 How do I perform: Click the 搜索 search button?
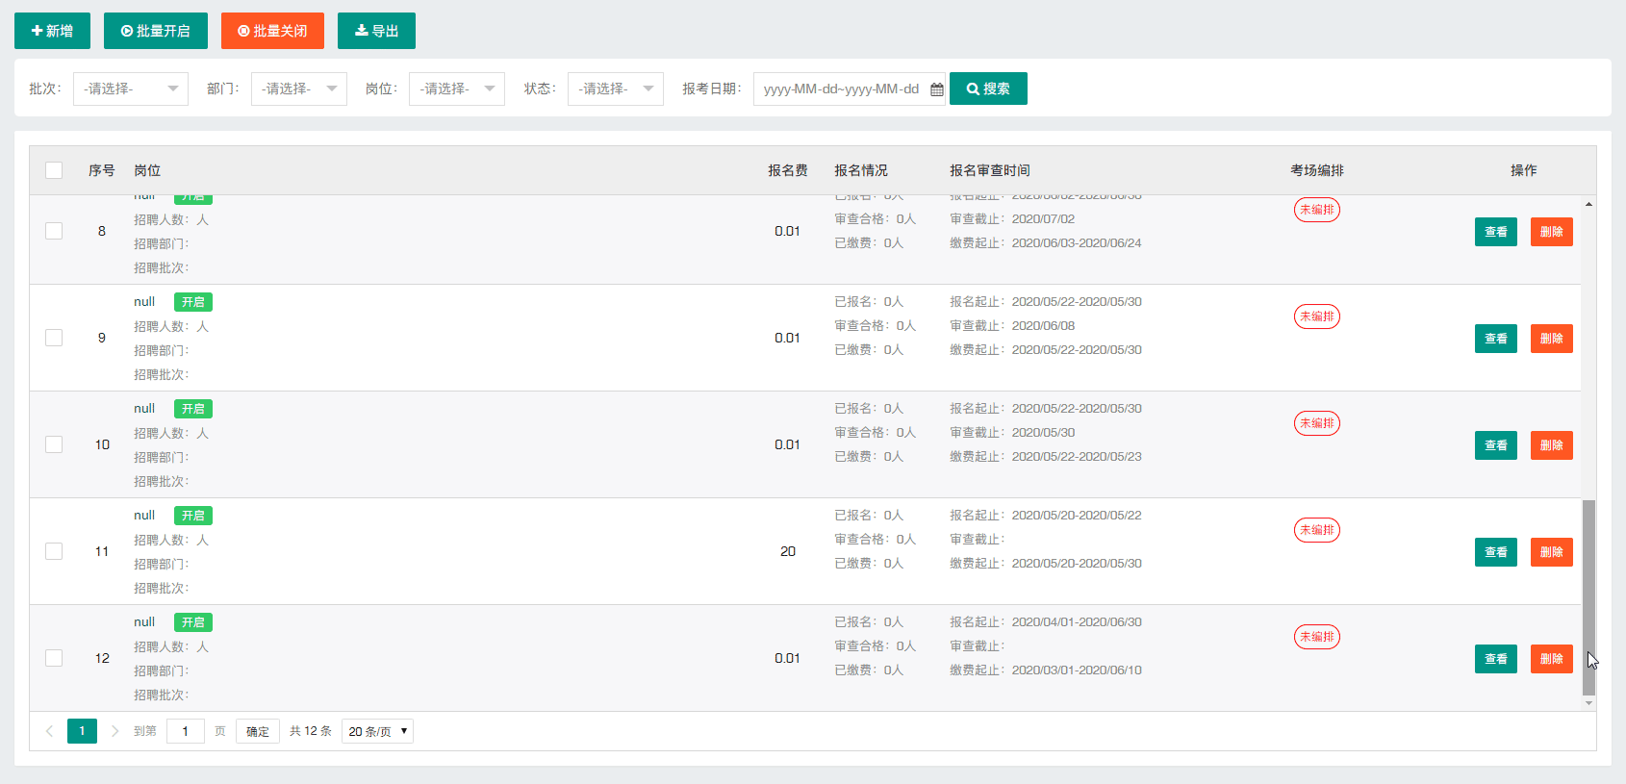[x=988, y=89]
